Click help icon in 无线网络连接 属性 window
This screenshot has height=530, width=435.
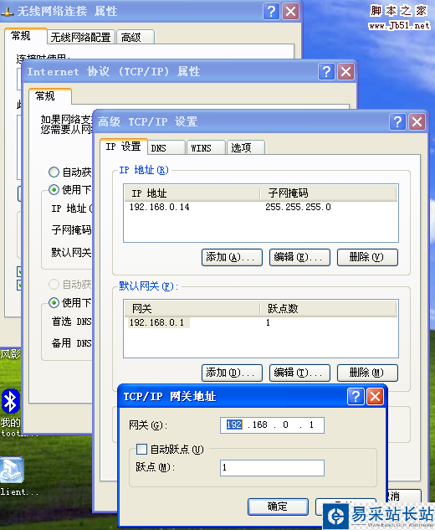coord(271,12)
